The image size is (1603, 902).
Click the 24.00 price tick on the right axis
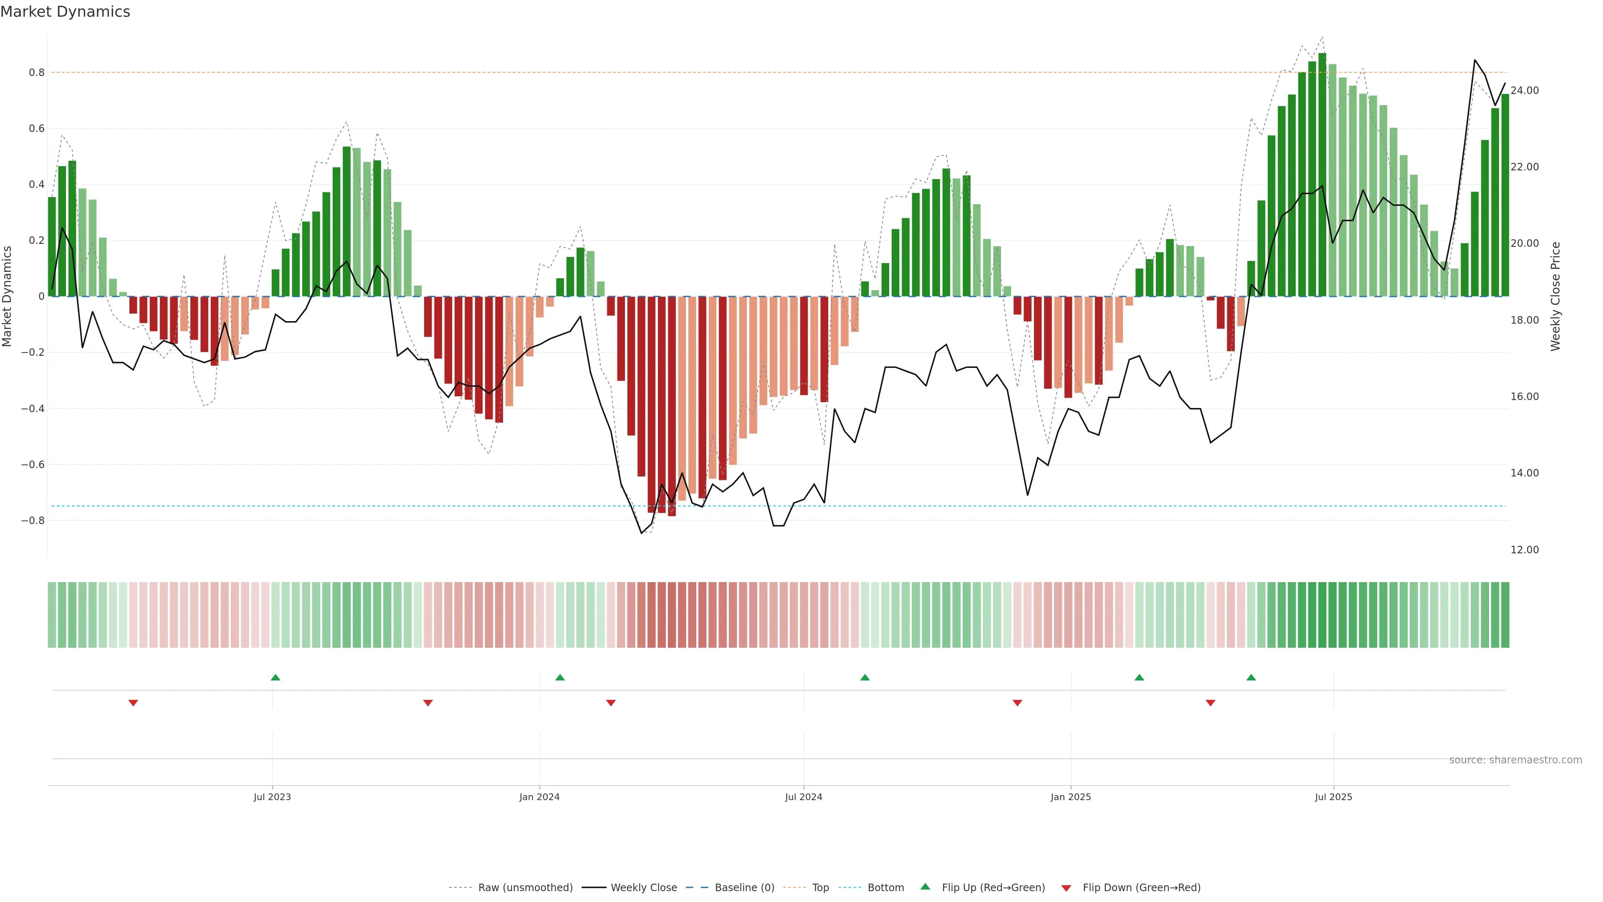pos(1525,90)
